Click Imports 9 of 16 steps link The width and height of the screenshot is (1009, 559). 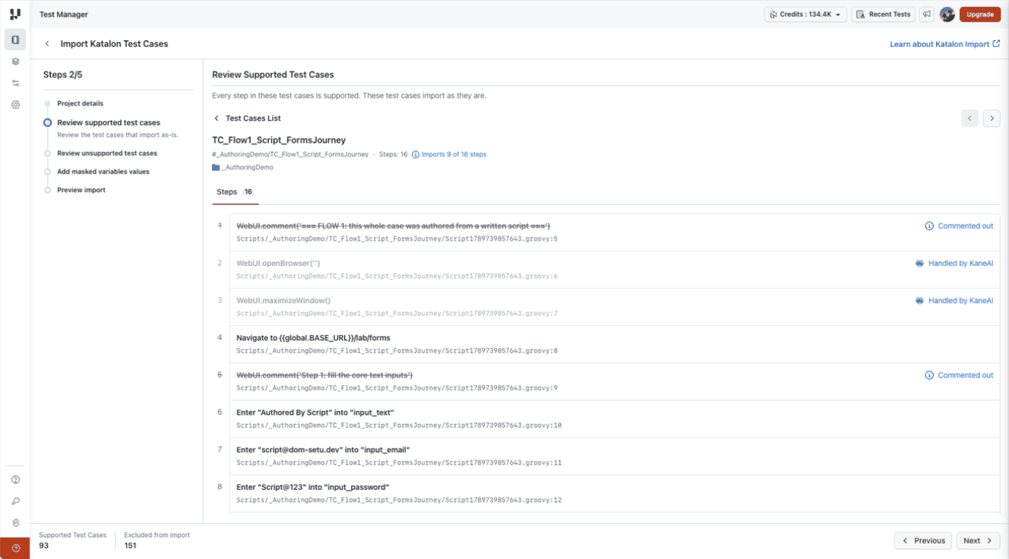pos(454,154)
